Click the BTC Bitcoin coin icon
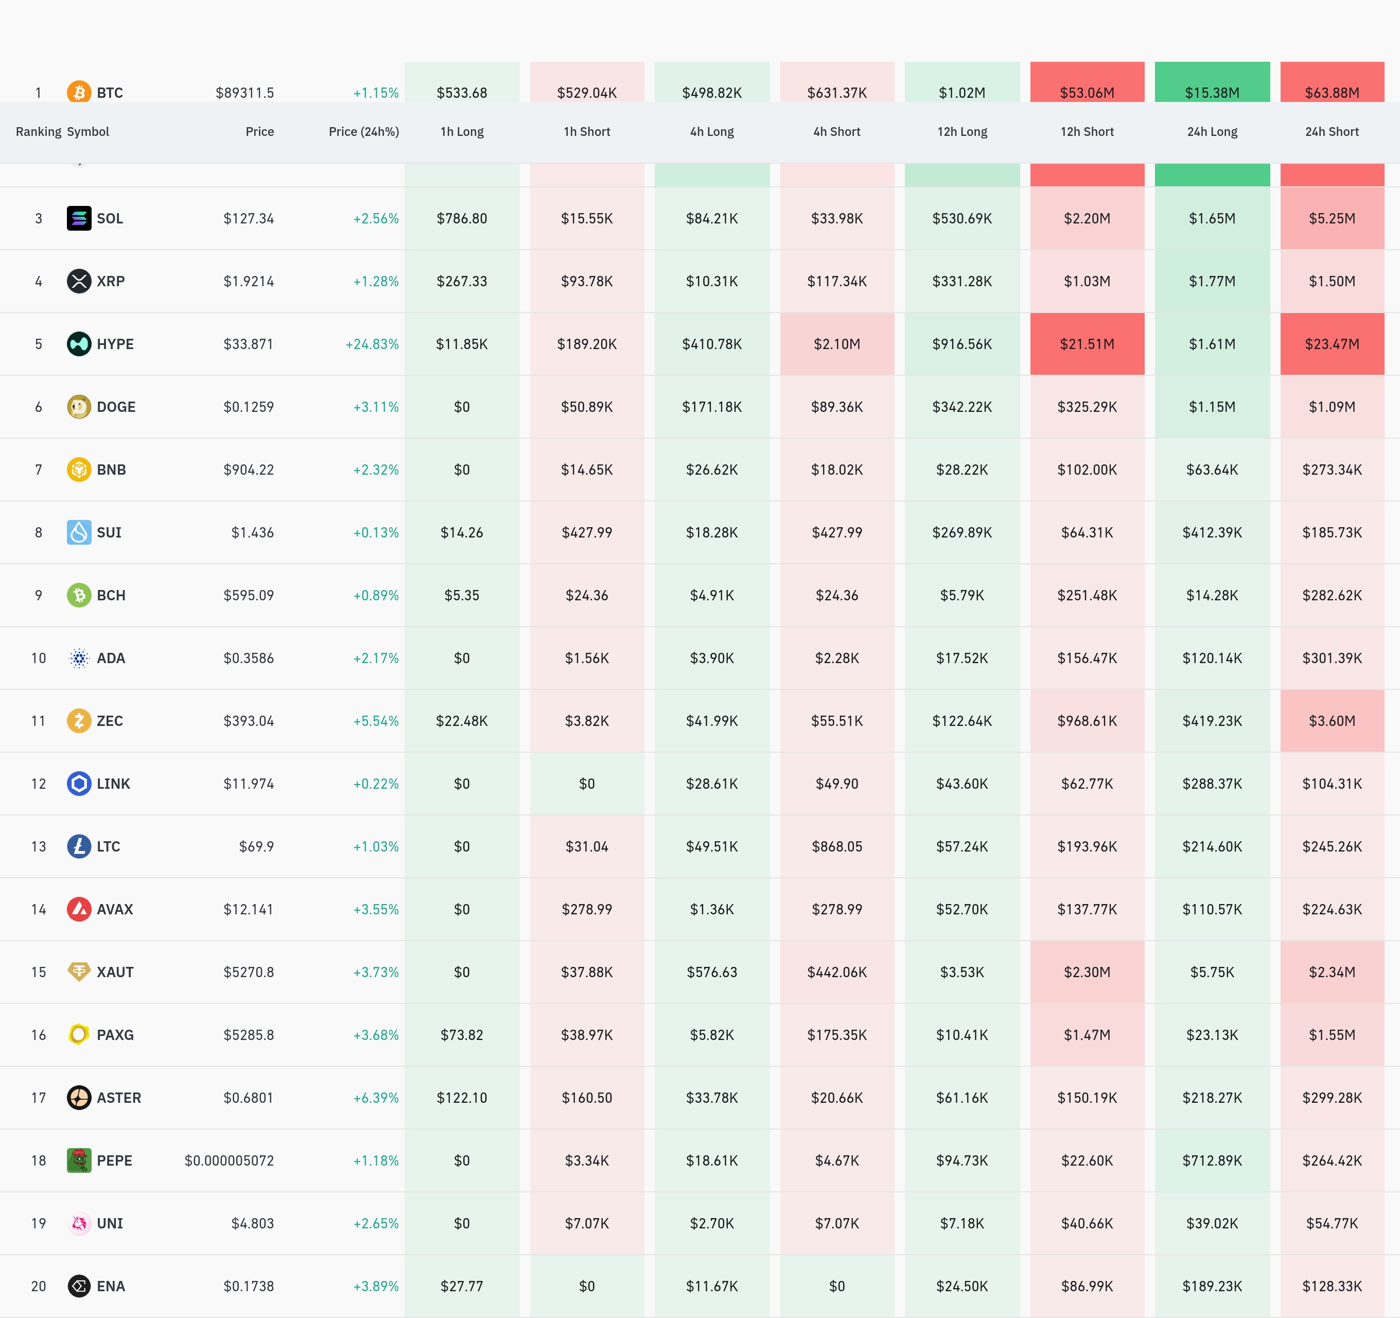Viewport: 1400px width, 1318px height. (x=79, y=92)
